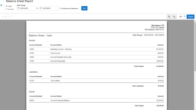The height and width of the screenshot is (110, 196).
Task: Click the Export button
Action: [190, 17]
